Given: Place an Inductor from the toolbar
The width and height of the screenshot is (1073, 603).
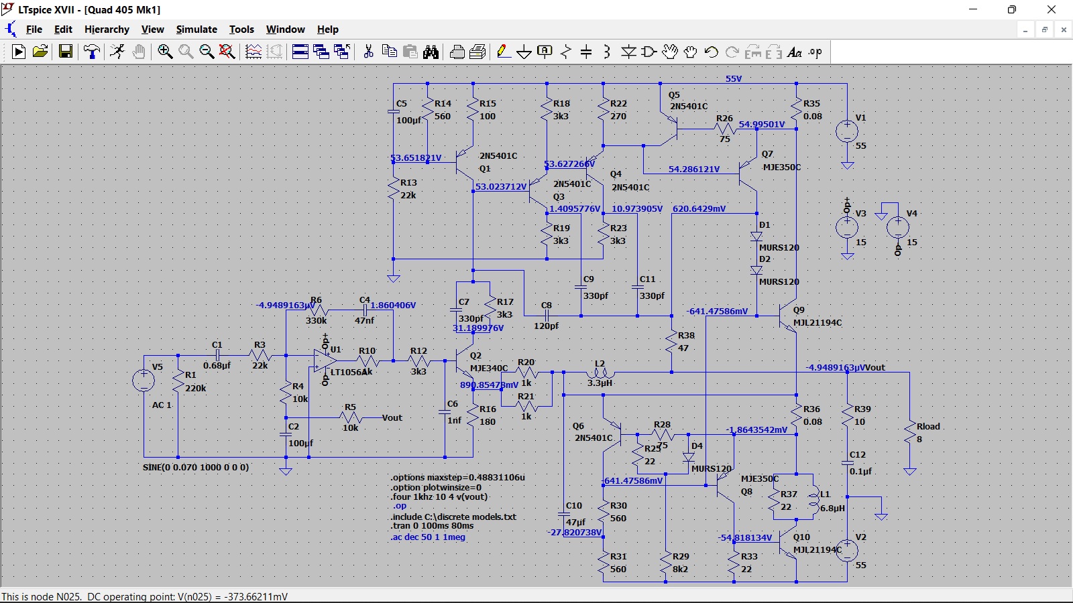Looking at the screenshot, I should tap(607, 52).
